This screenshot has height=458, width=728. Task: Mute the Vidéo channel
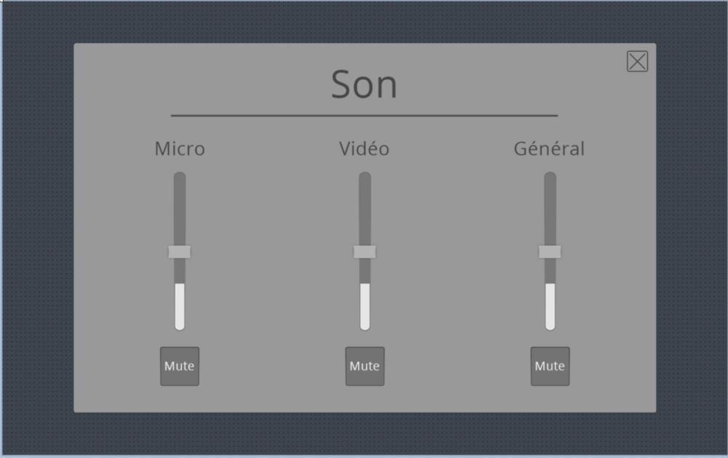tap(365, 366)
